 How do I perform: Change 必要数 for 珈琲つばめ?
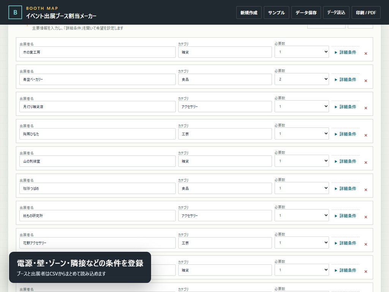302,188
